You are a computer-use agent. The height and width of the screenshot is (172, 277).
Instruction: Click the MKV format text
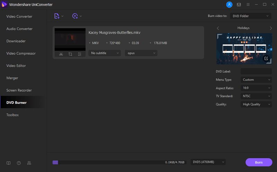tap(96, 43)
